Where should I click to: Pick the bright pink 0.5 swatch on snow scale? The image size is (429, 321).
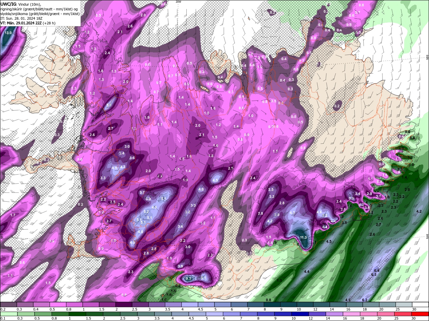coord(58,305)
